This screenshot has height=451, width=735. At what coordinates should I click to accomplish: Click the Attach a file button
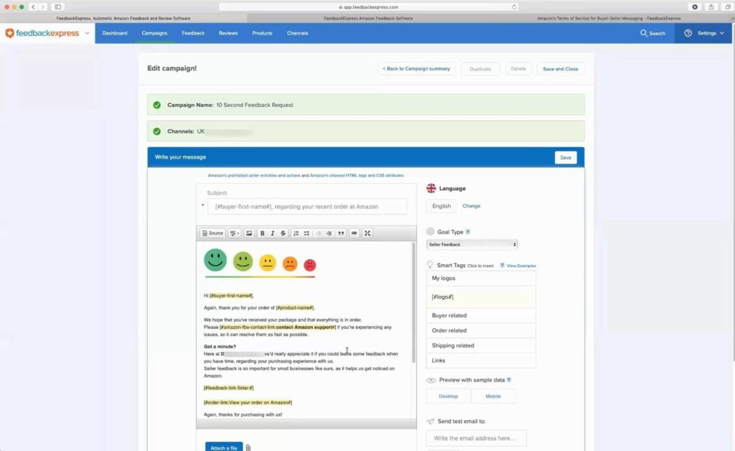(x=224, y=447)
